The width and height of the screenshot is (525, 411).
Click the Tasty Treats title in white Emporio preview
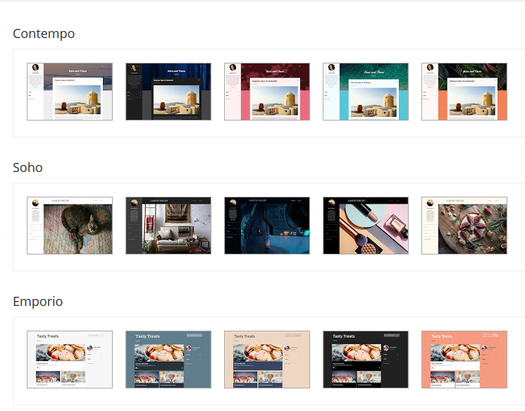pyautogui.click(x=47, y=336)
